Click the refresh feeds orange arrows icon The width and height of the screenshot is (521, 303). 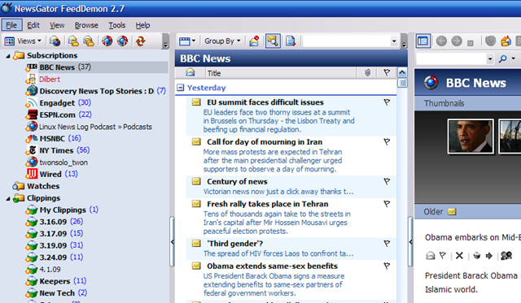click(141, 41)
